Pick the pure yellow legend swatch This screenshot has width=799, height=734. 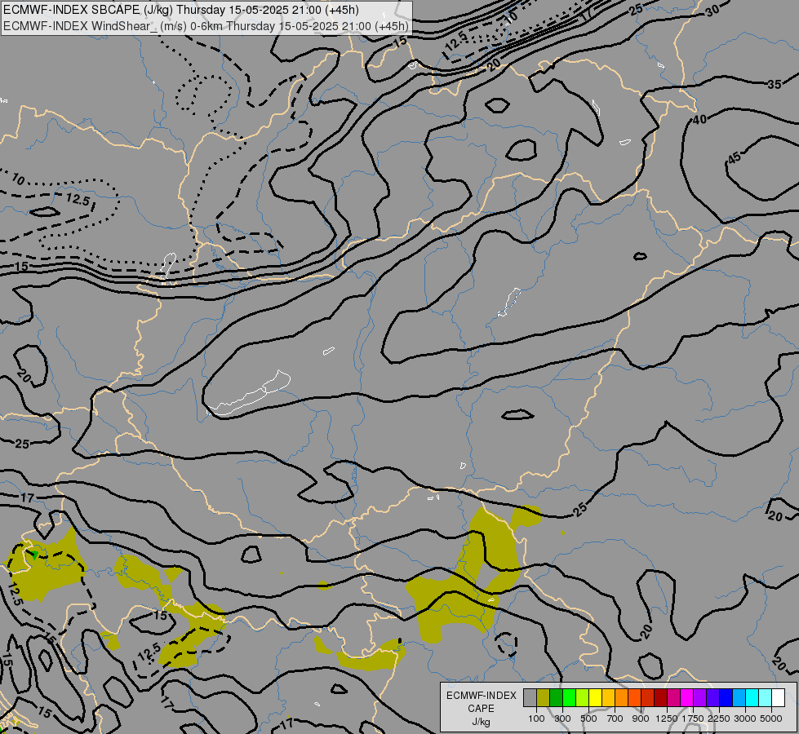click(595, 698)
